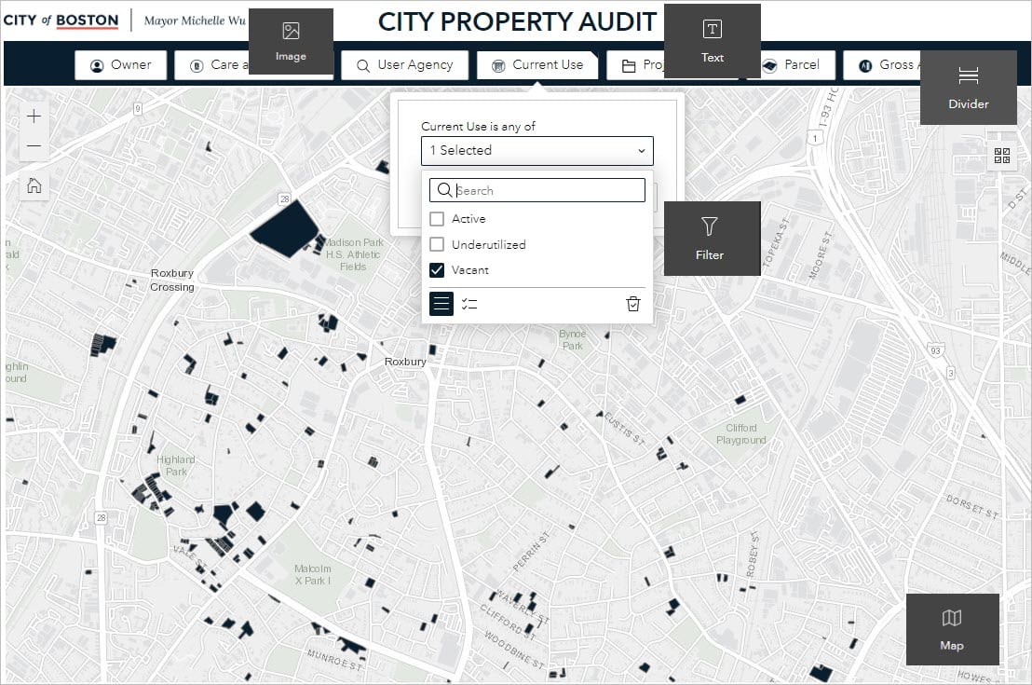Click the City of Boston logo
This screenshot has width=1032, height=685.
click(61, 21)
